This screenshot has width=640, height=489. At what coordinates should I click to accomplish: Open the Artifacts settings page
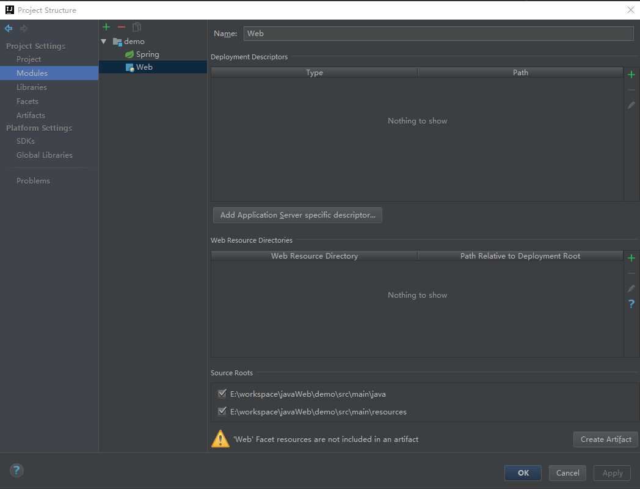(31, 115)
